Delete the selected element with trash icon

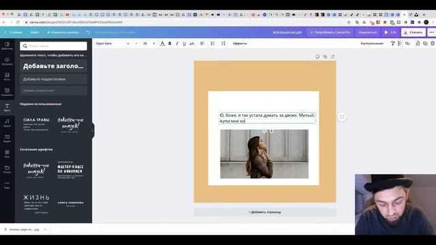click(x=433, y=44)
